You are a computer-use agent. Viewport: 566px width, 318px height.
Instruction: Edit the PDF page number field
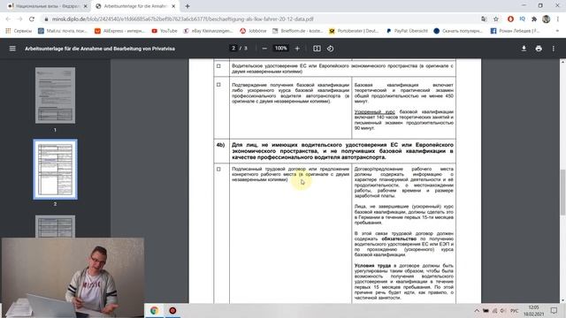point(233,49)
